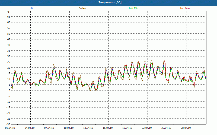Click the -15 value on the y-axis

[8, 107]
